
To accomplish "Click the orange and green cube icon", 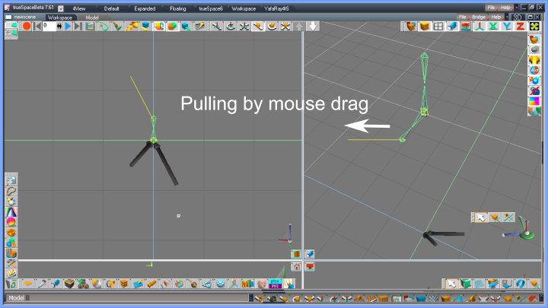I will click(x=172, y=26).
